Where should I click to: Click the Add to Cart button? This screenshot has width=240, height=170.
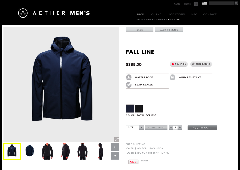pos(202,128)
